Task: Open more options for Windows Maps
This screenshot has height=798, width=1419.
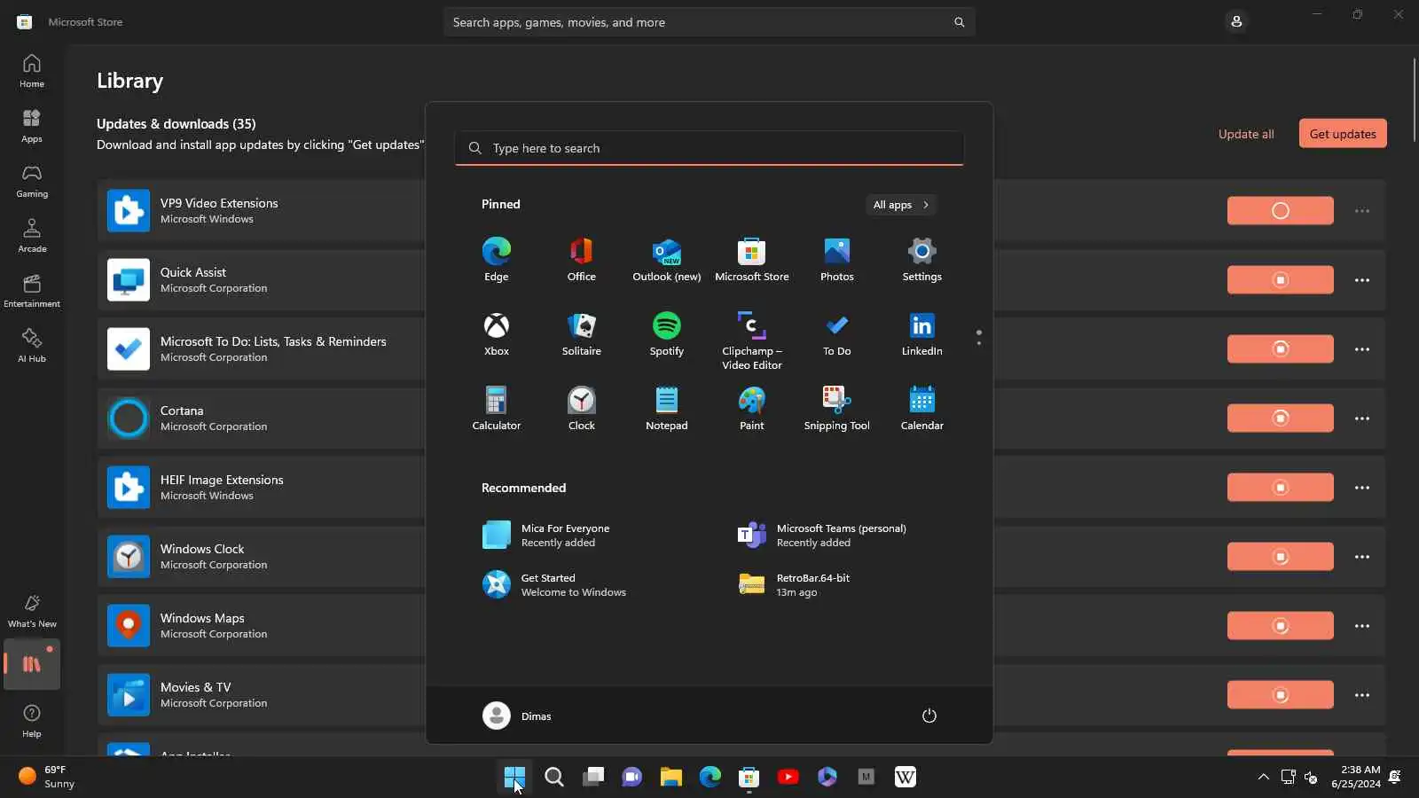Action: point(1362,626)
